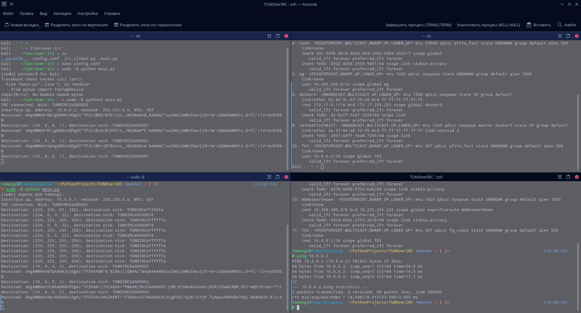
Task: Click the Вставить paste button
Action: pyautogui.click(x=539, y=25)
